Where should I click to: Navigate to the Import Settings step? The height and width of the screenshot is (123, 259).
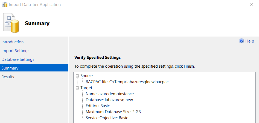point(15,51)
